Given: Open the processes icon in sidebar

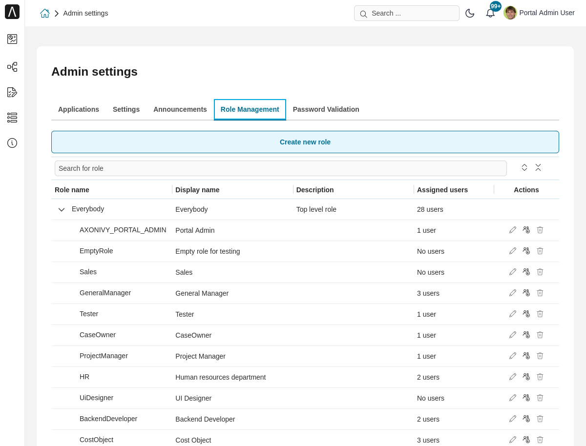Looking at the screenshot, I should tap(12, 67).
